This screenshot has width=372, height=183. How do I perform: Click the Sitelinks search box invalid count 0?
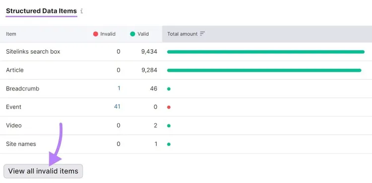click(x=119, y=52)
